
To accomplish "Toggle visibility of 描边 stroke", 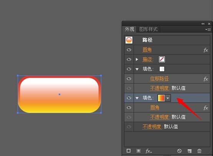I will [x=129, y=59].
